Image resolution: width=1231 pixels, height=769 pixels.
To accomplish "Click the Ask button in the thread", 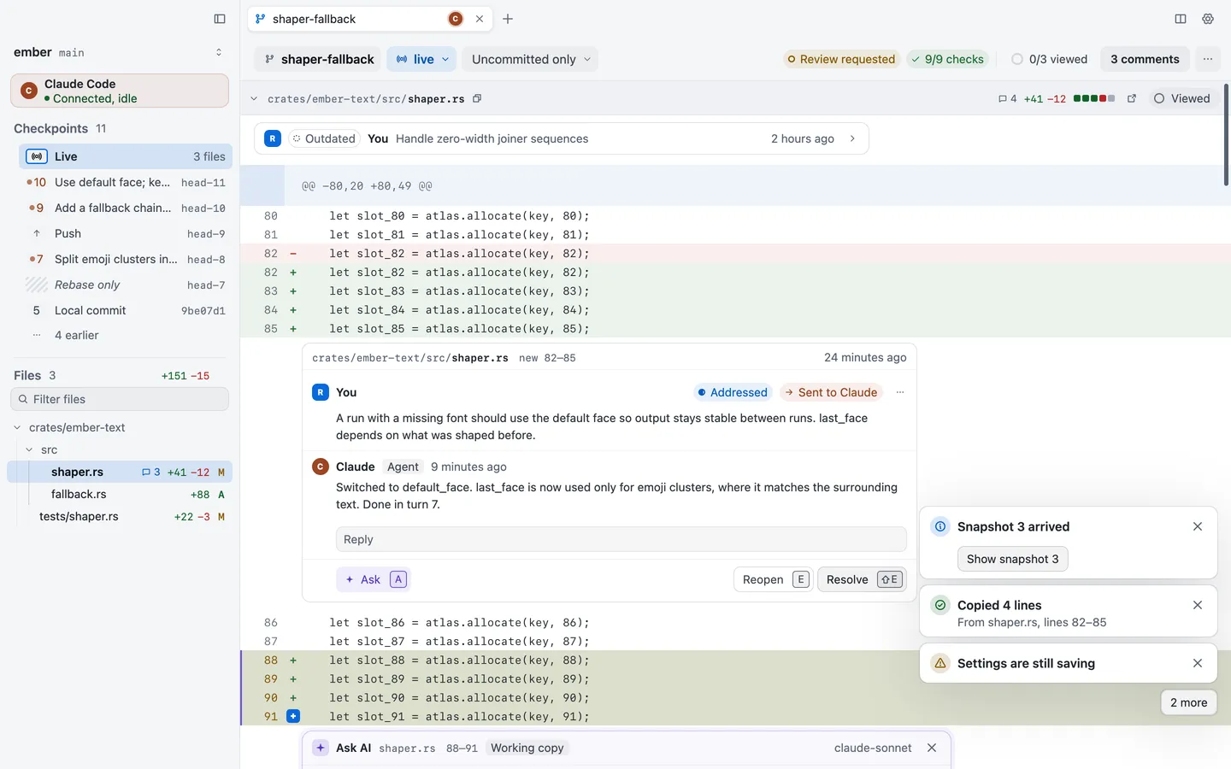I will 374,579.
